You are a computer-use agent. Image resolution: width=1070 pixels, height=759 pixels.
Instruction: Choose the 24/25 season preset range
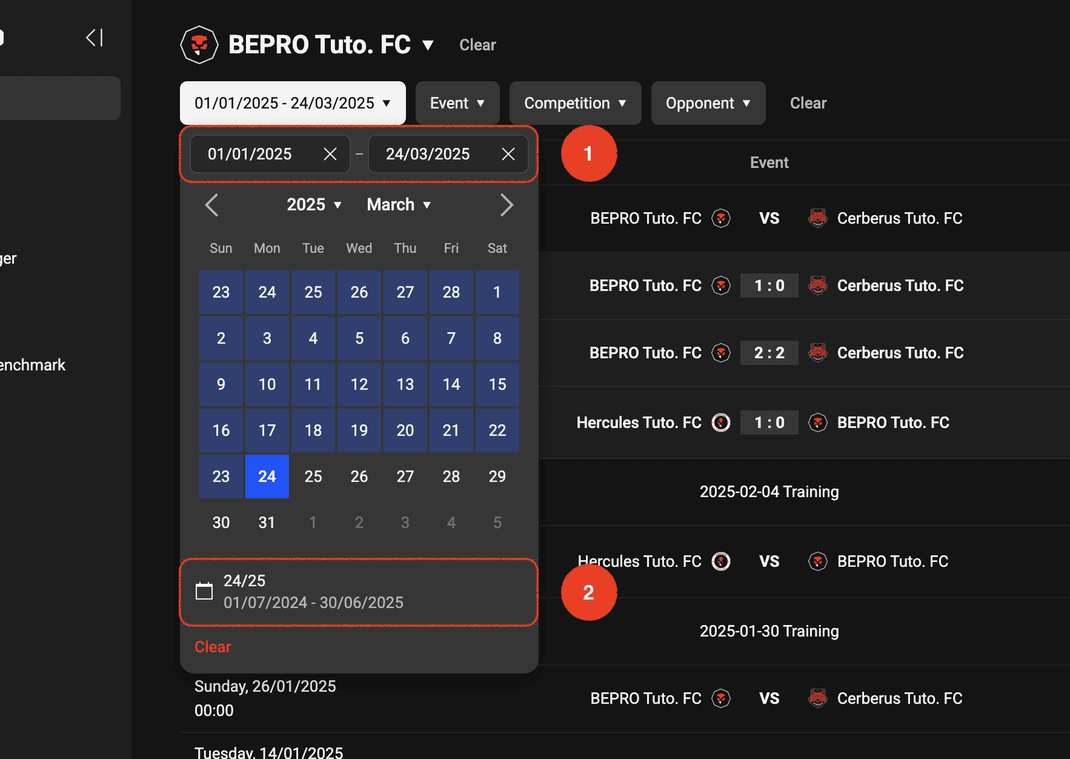tap(359, 592)
